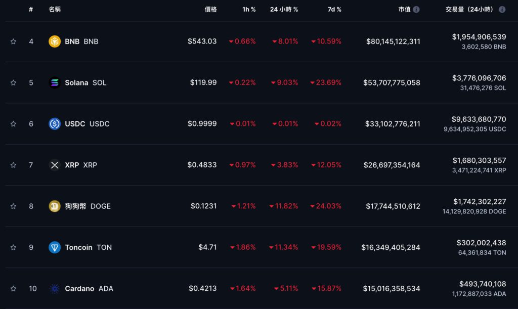
Task: Click info icon next to 交易量 header
Action: click(502, 10)
